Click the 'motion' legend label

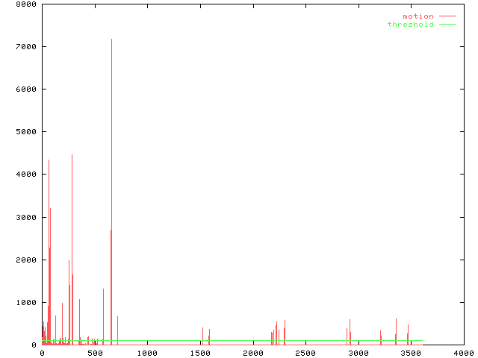[x=418, y=16]
